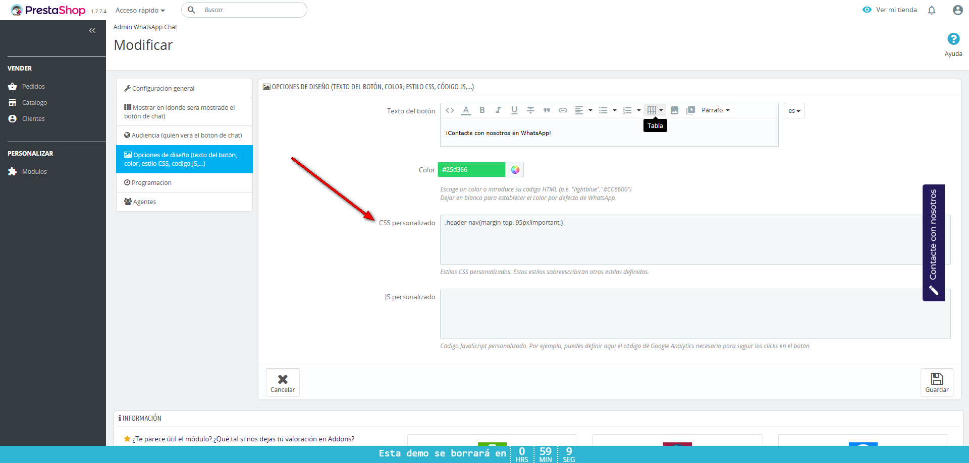Insert media video in the editor
Viewport: 969px width, 463px height.
(x=690, y=110)
